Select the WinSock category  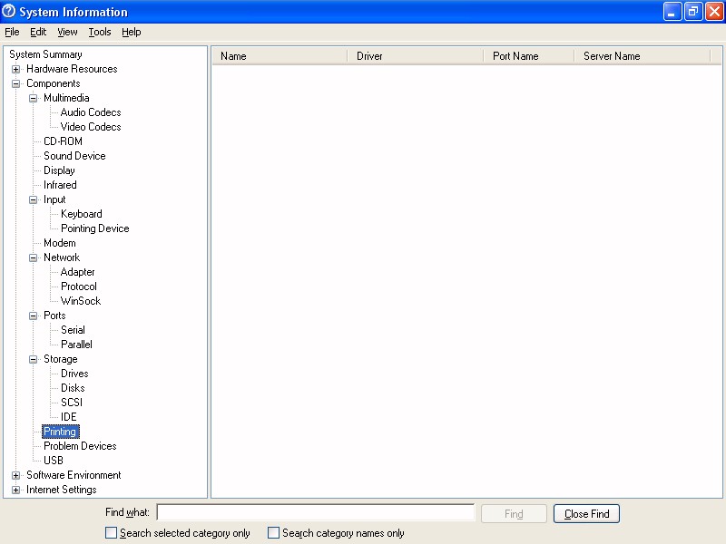pos(81,301)
